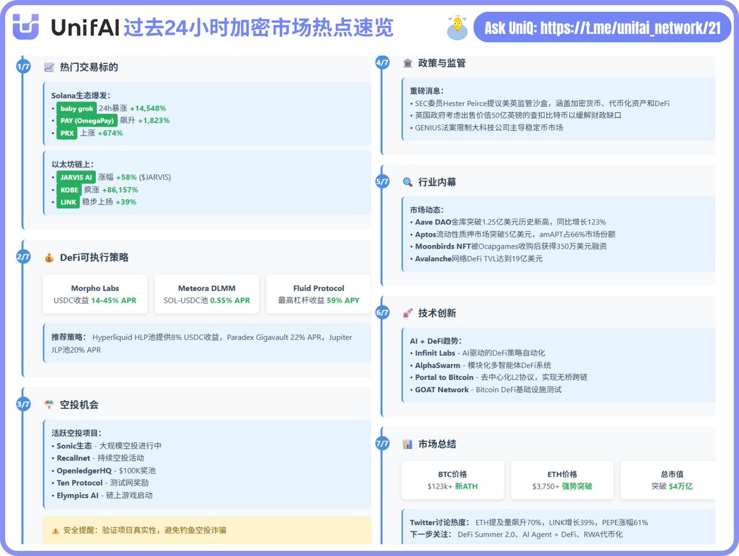Open the Fluid Protocol strategy card
This screenshot has height=556, width=739.
pos(318,294)
